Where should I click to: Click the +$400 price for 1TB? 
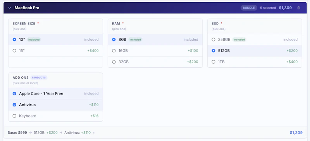[292, 62]
